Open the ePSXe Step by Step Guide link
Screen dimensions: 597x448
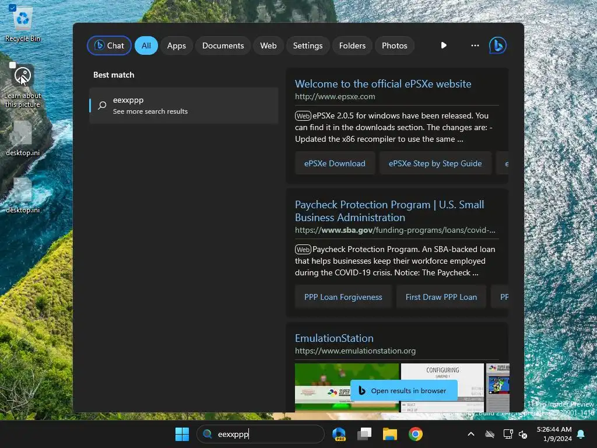pyautogui.click(x=435, y=163)
